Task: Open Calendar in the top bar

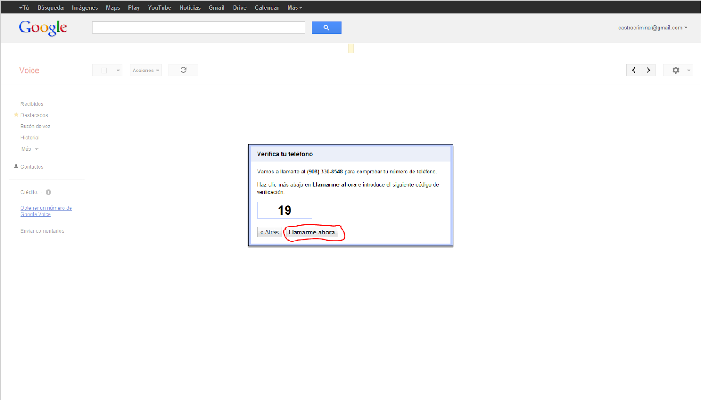Action: [x=267, y=7]
